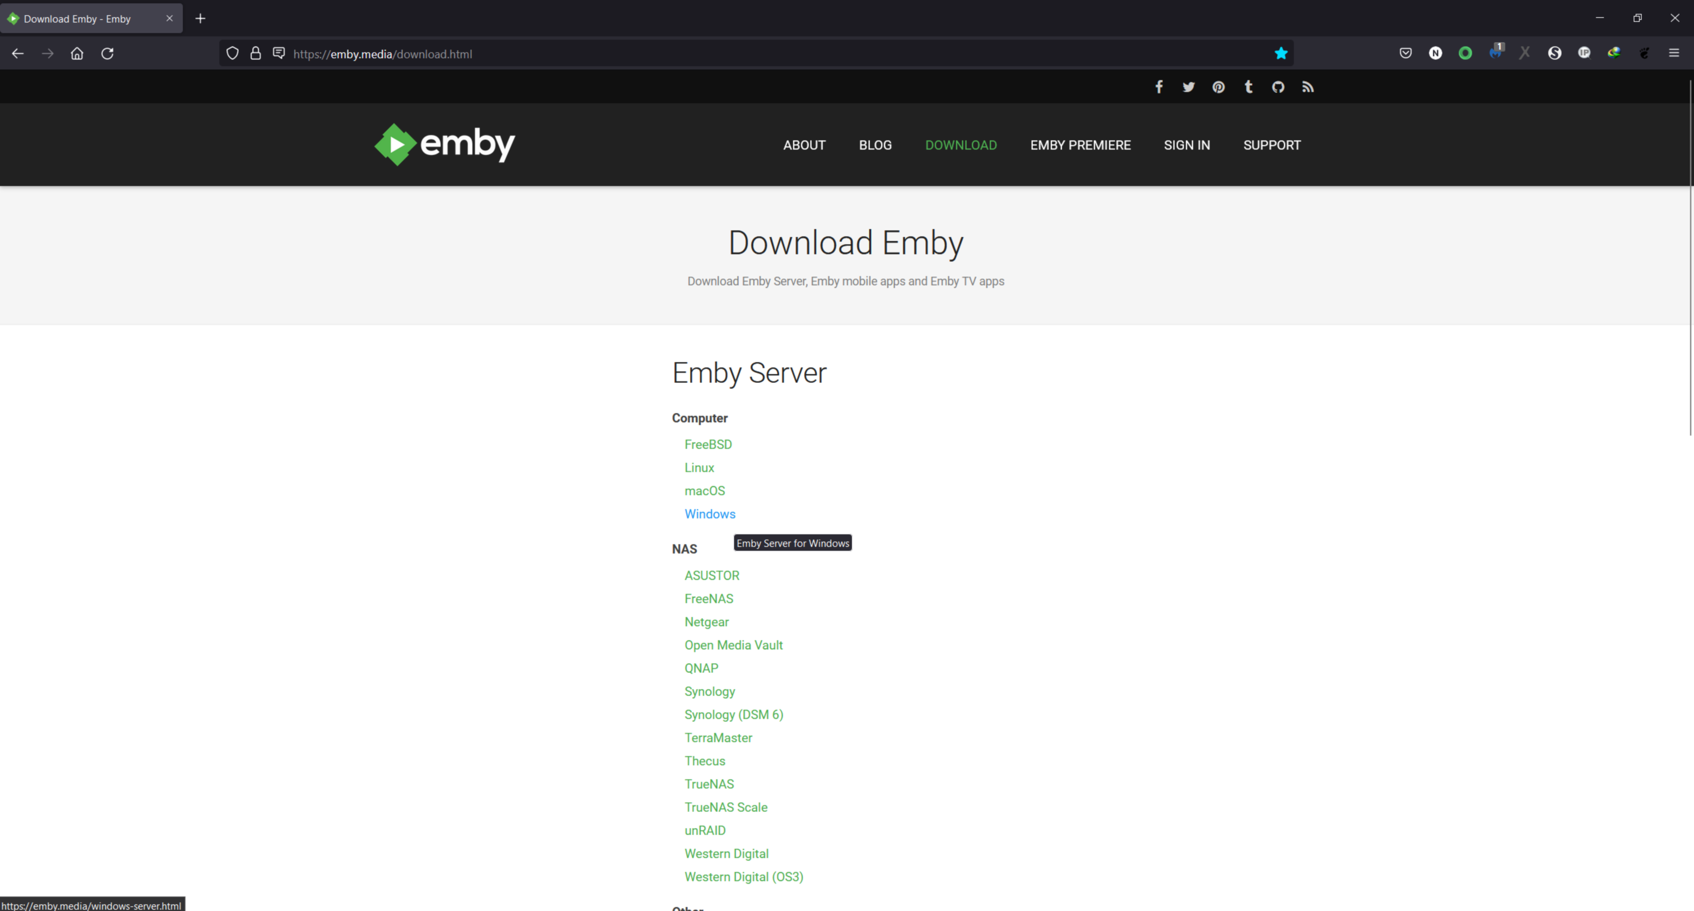Open the FreeBSD server link

coord(708,444)
